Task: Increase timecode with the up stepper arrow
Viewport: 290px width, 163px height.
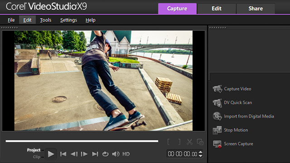Action: [x=200, y=152]
